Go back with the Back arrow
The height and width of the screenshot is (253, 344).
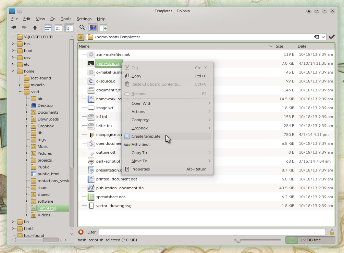pos(14,28)
